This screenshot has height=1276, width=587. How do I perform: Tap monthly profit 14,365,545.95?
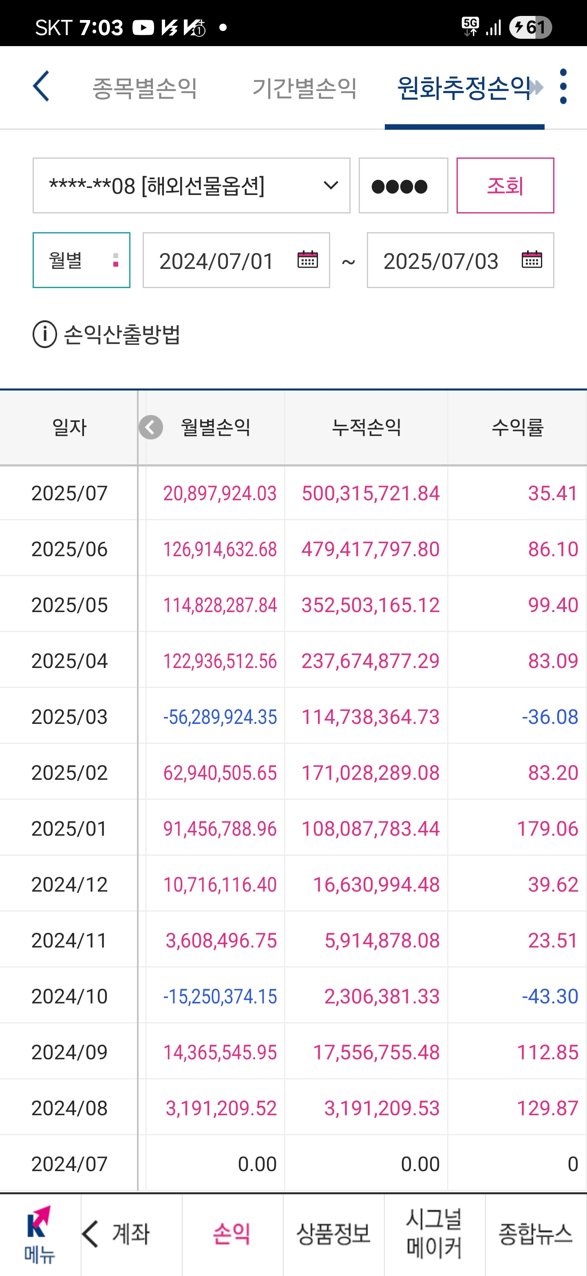220,1053
